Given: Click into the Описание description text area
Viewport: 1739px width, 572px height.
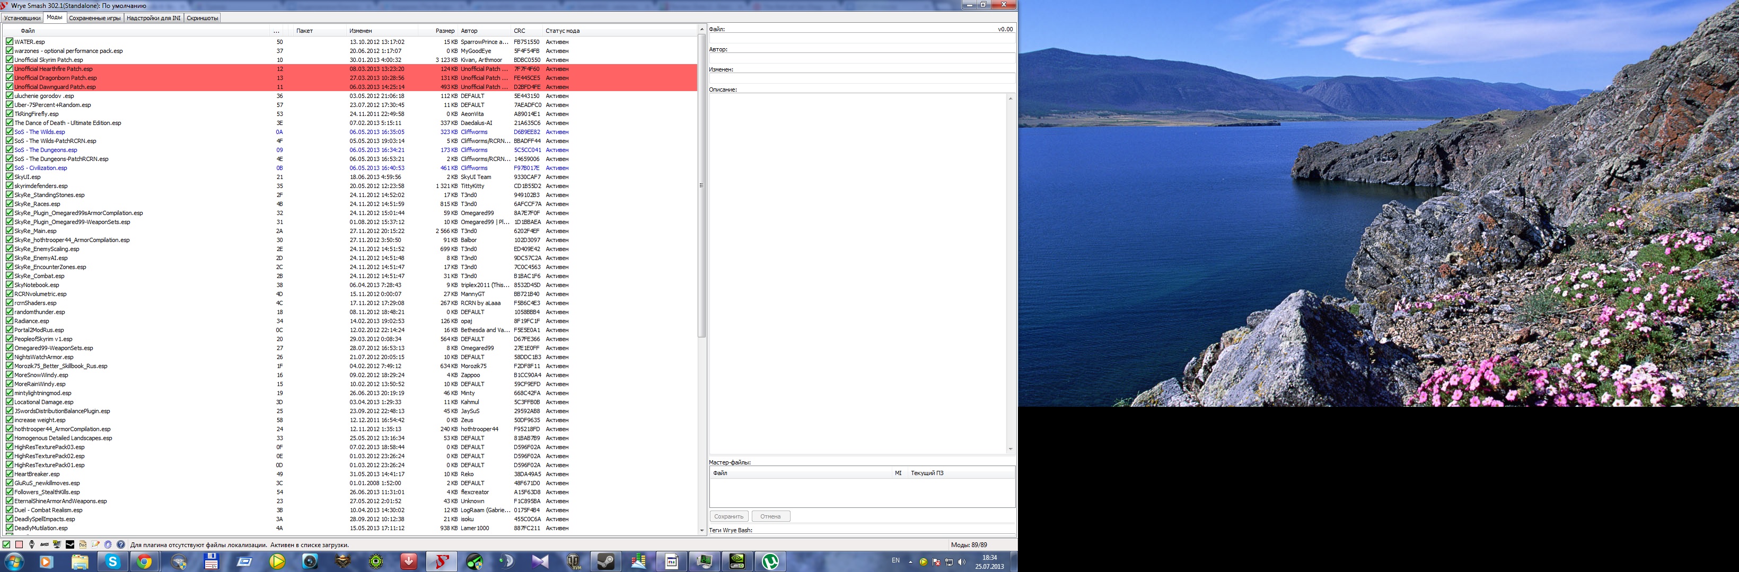Looking at the screenshot, I should pos(857,274).
